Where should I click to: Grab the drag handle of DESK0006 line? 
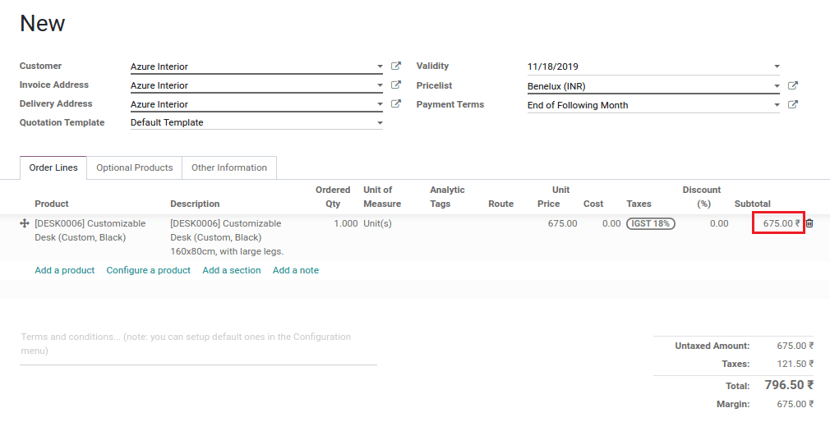click(25, 223)
